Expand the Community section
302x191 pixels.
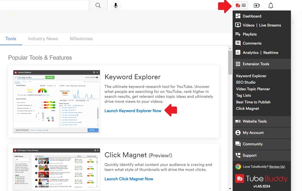(x=262, y=144)
